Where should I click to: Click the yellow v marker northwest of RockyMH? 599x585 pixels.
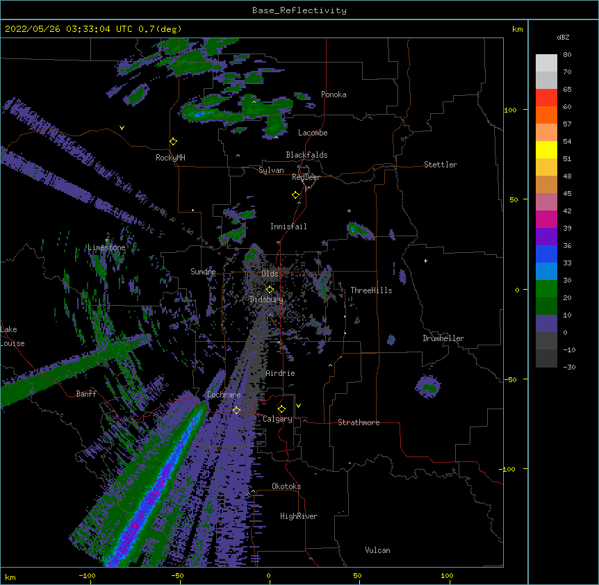click(122, 128)
